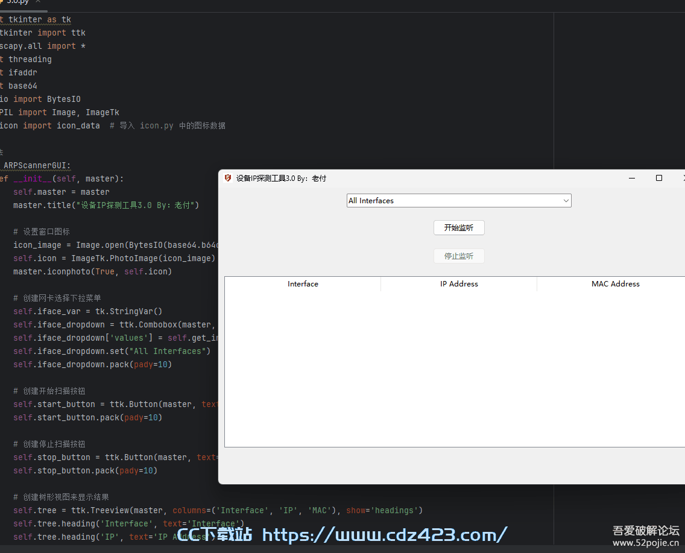Maximize the 设备IP探测工具3.0 window

[x=659, y=179]
